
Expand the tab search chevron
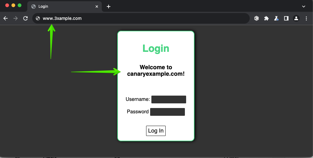304,7
